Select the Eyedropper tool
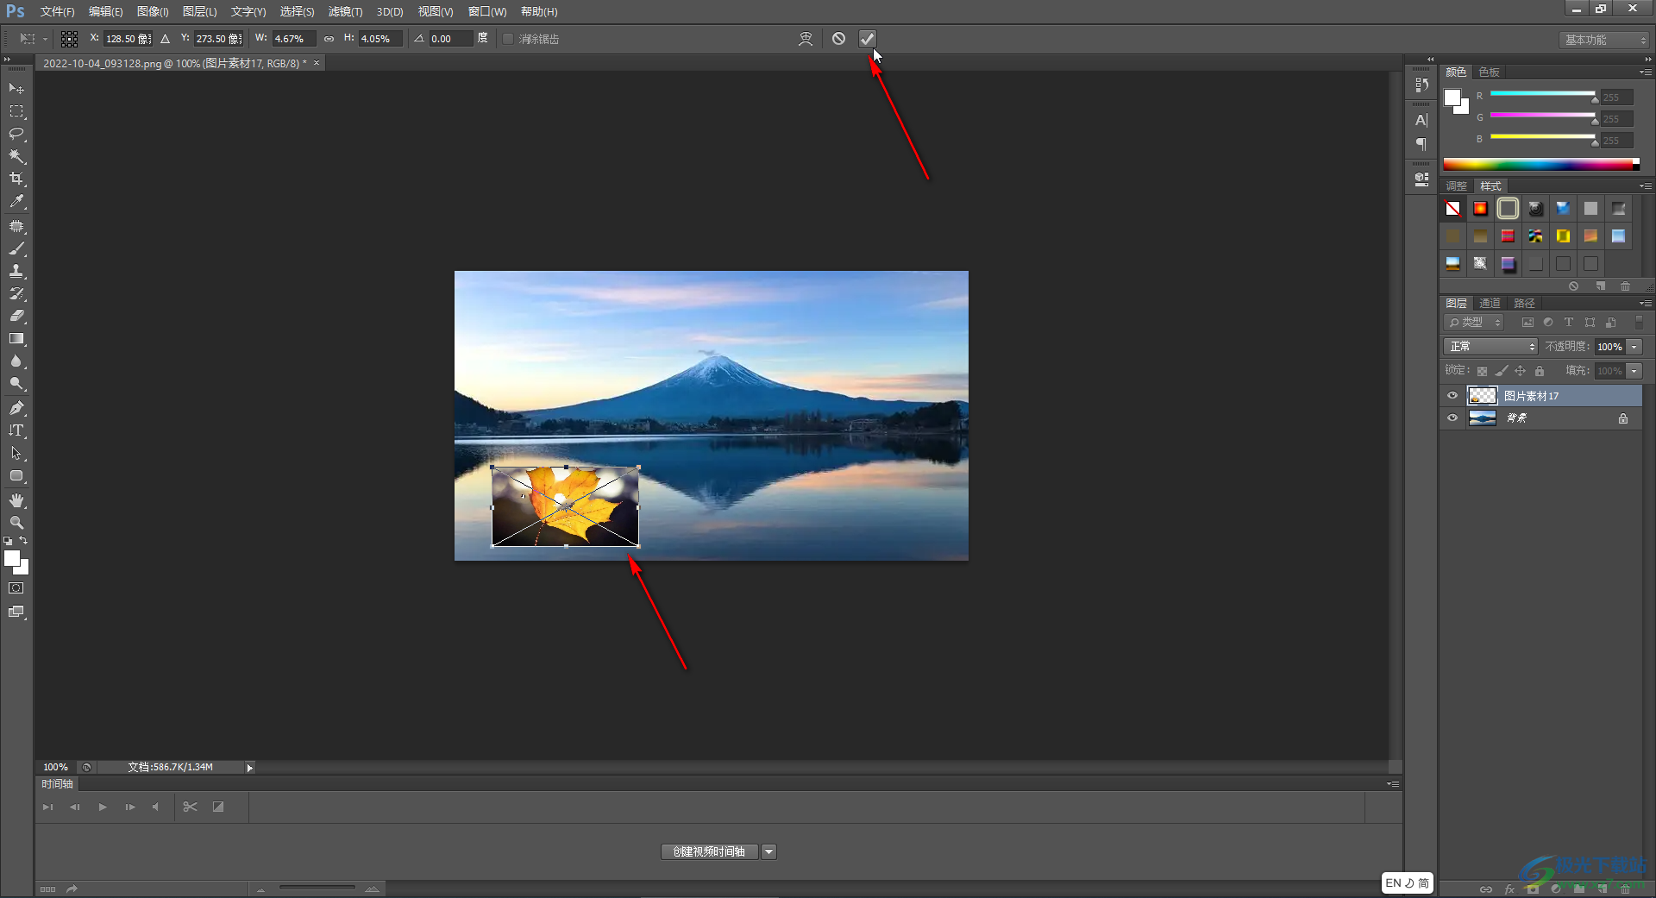The height and width of the screenshot is (898, 1656). (16, 202)
